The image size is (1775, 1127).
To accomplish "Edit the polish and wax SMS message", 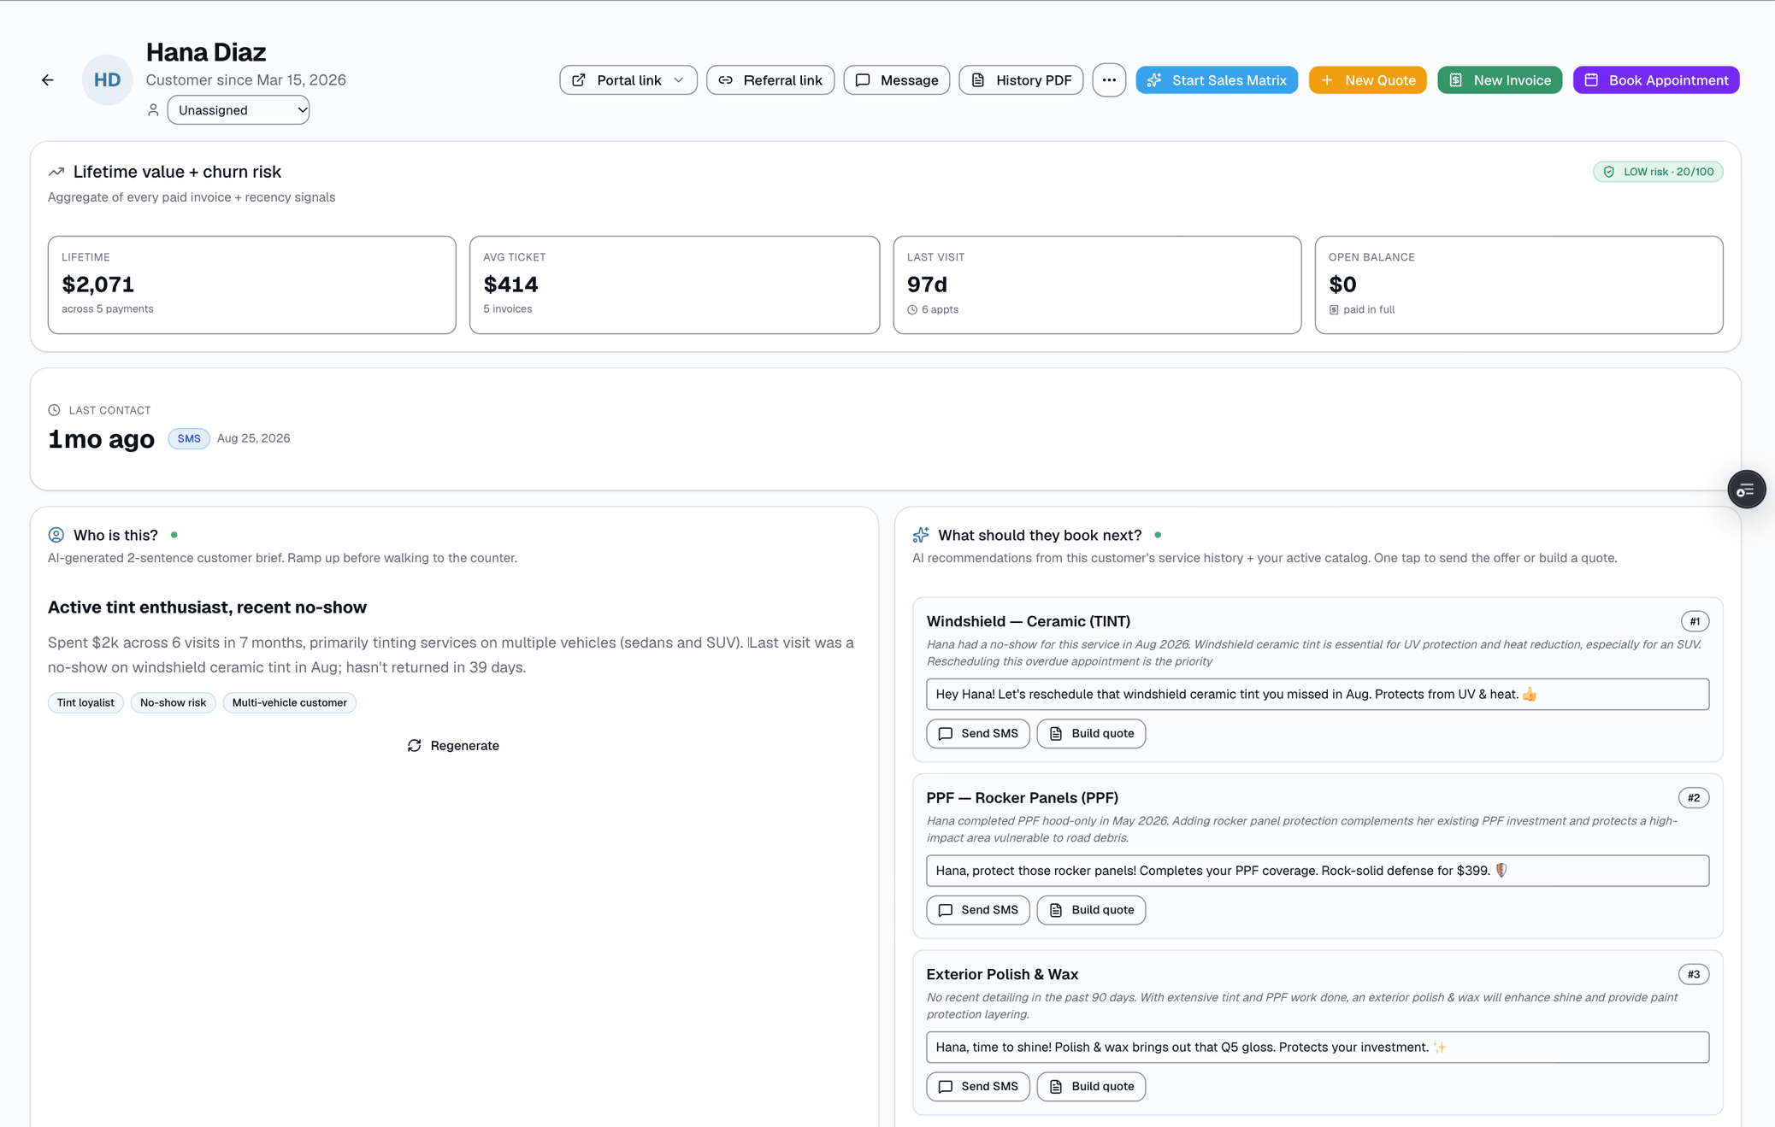I will [x=1318, y=1048].
